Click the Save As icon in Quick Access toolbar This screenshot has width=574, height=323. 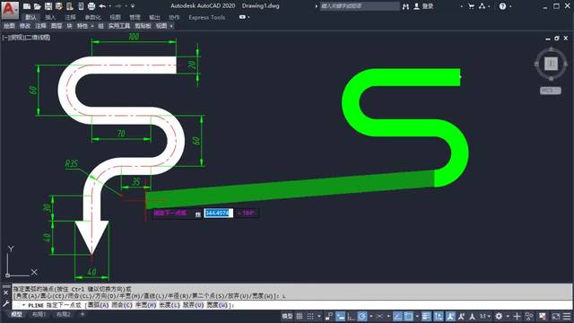(x=59, y=6)
